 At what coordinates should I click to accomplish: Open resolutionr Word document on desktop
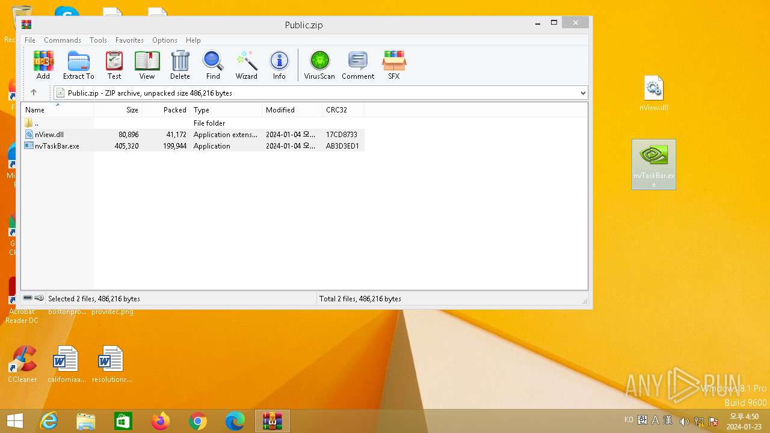(x=111, y=364)
